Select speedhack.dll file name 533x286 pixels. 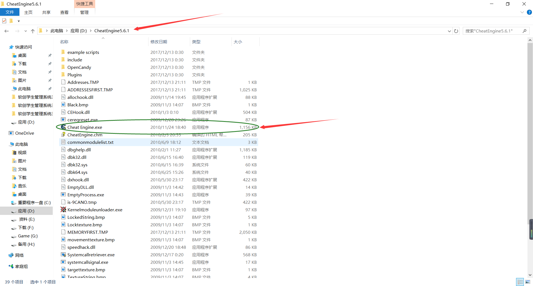click(x=81, y=247)
